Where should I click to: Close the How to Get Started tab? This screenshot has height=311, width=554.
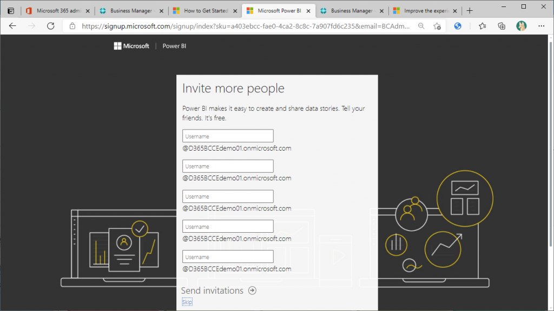pos(235,11)
